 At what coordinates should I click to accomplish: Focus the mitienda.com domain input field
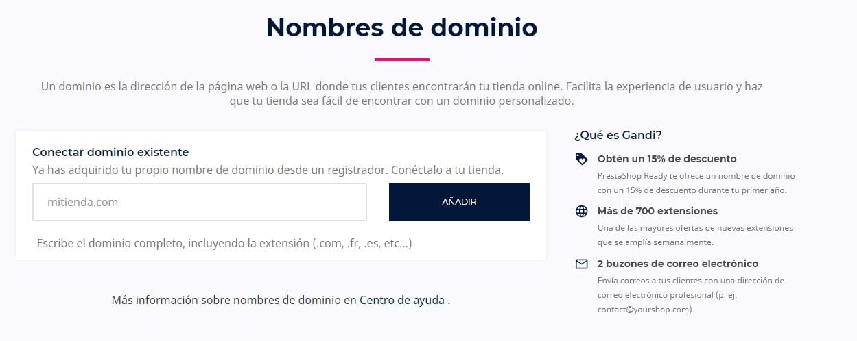click(x=200, y=202)
